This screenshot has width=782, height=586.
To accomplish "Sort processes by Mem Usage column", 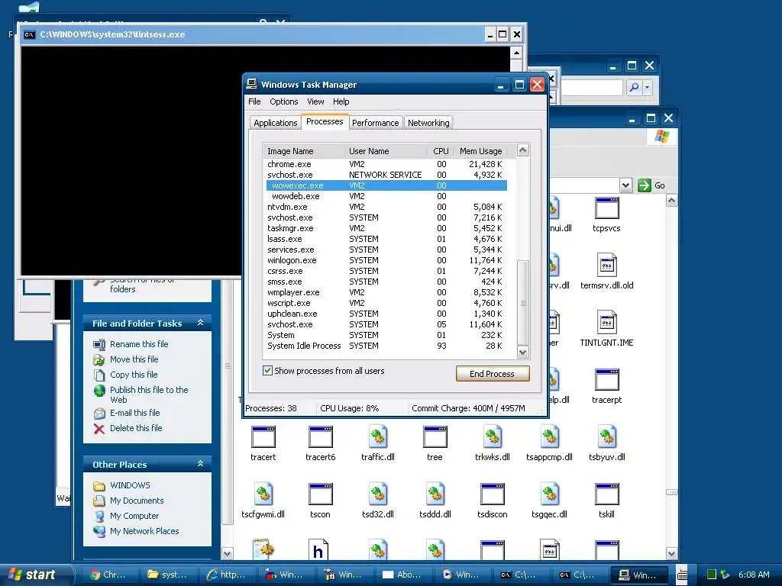I will (480, 151).
